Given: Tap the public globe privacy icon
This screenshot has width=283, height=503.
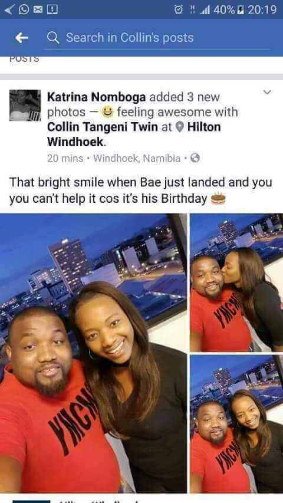Looking at the screenshot, I should point(195,158).
